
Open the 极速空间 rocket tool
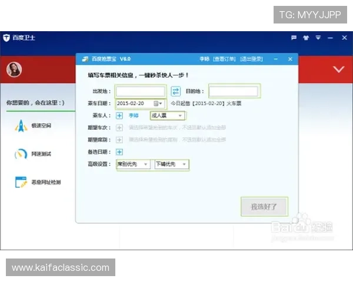[x=21, y=126]
